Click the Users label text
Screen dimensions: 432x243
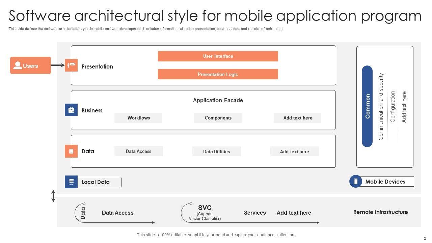[30, 66]
